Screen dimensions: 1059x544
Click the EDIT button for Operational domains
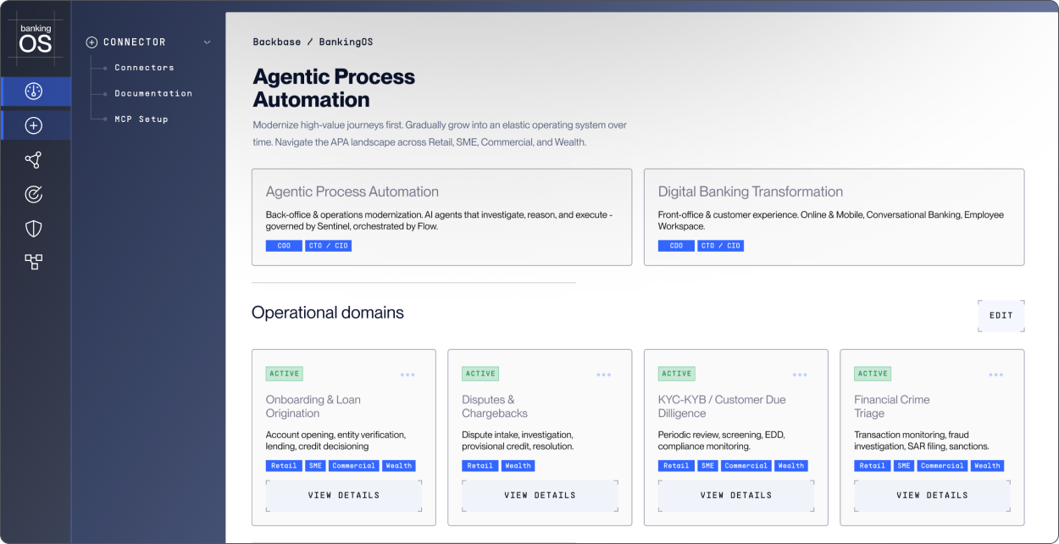tap(1001, 315)
